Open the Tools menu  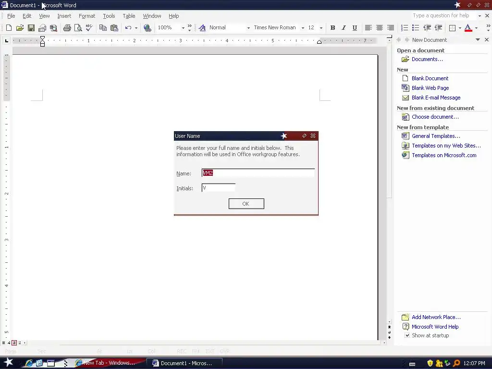[109, 16]
